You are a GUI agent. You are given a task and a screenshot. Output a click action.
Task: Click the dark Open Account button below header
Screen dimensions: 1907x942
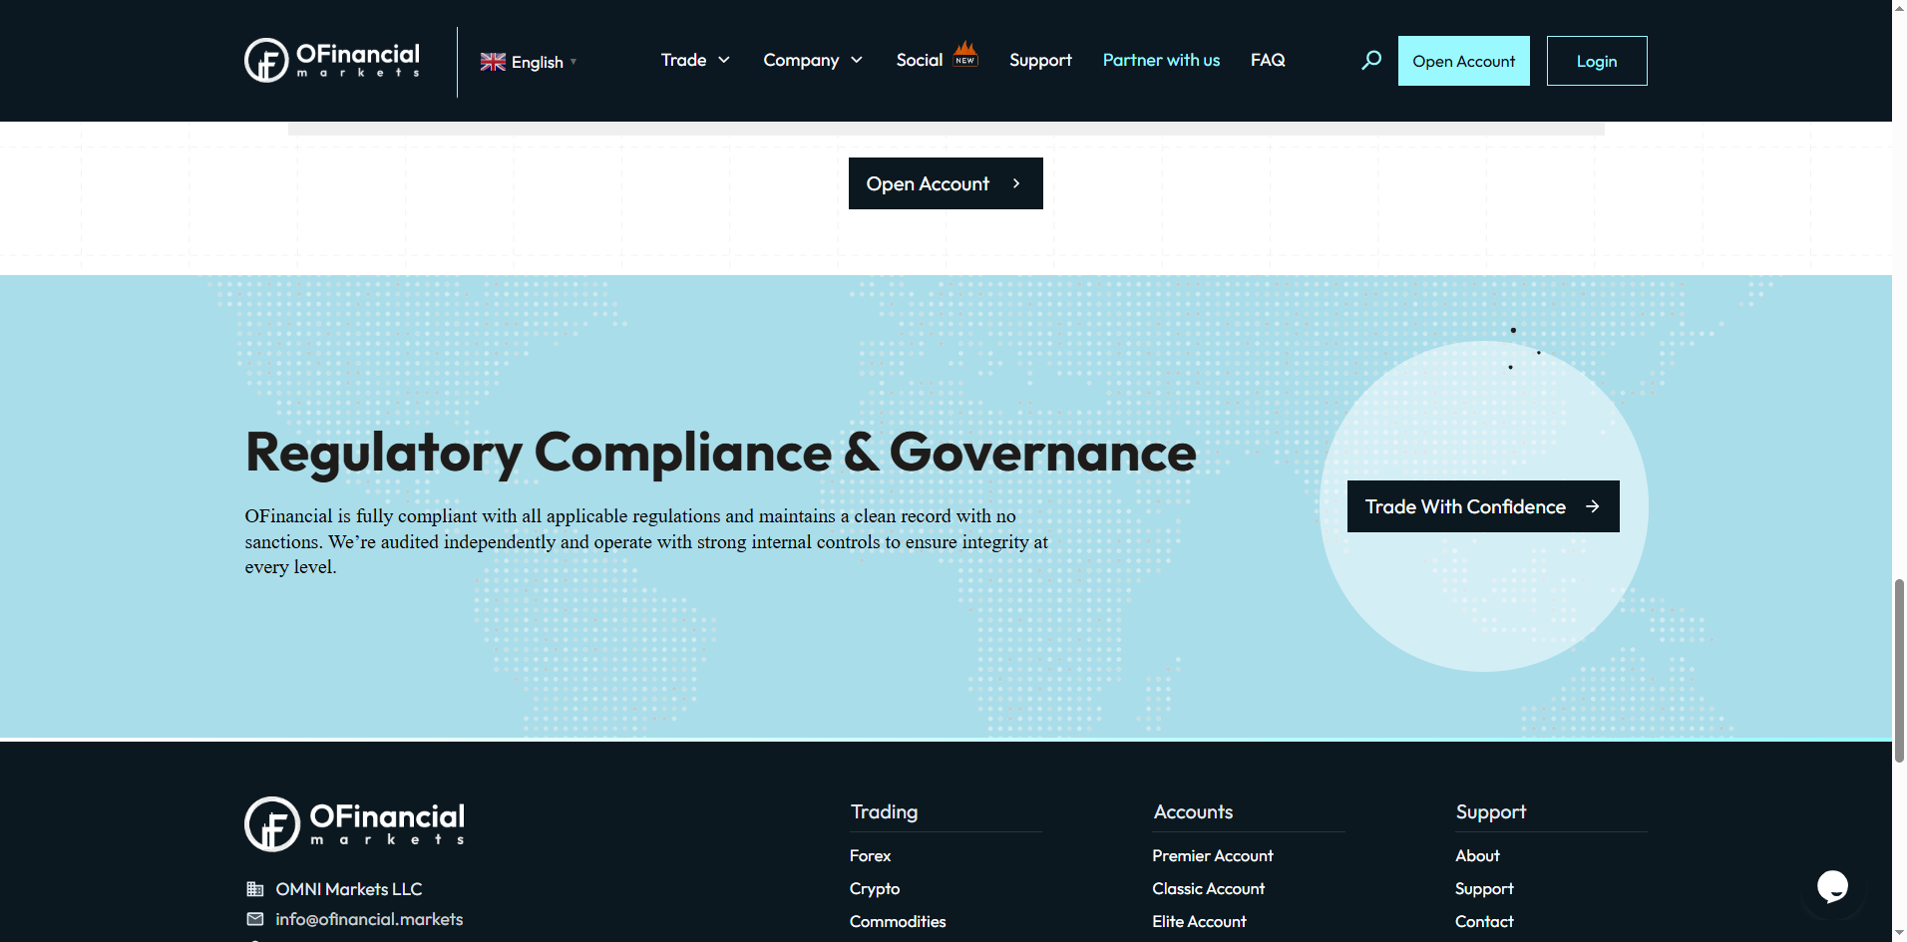(x=946, y=183)
